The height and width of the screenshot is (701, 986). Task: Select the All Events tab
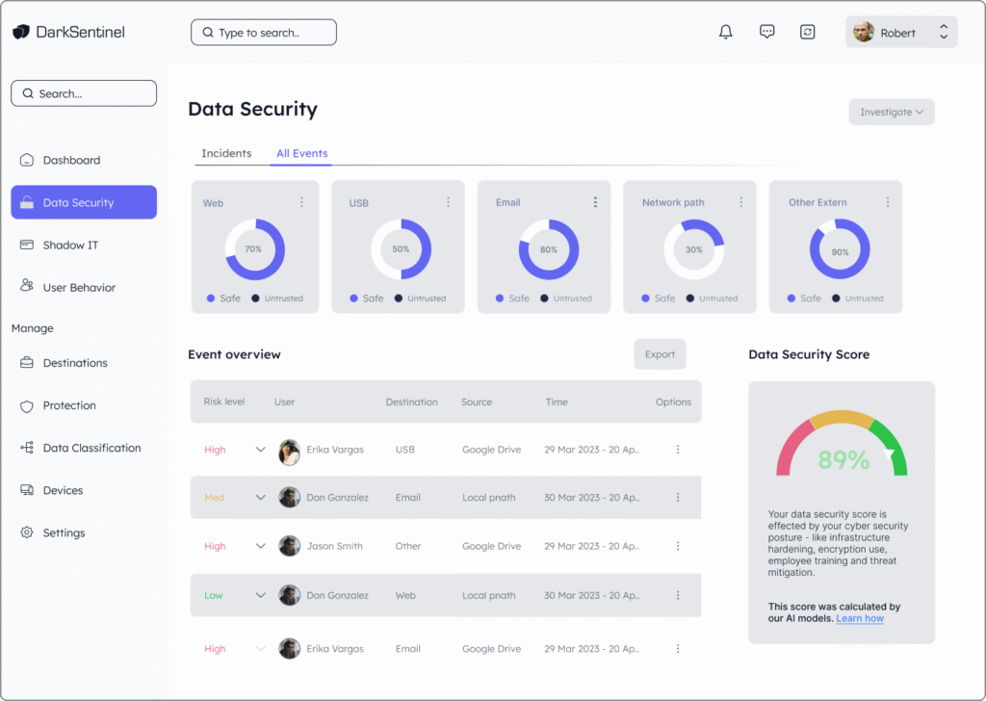301,154
